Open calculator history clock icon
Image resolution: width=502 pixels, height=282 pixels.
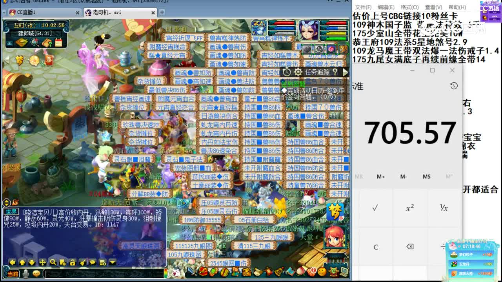coord(454,86)
